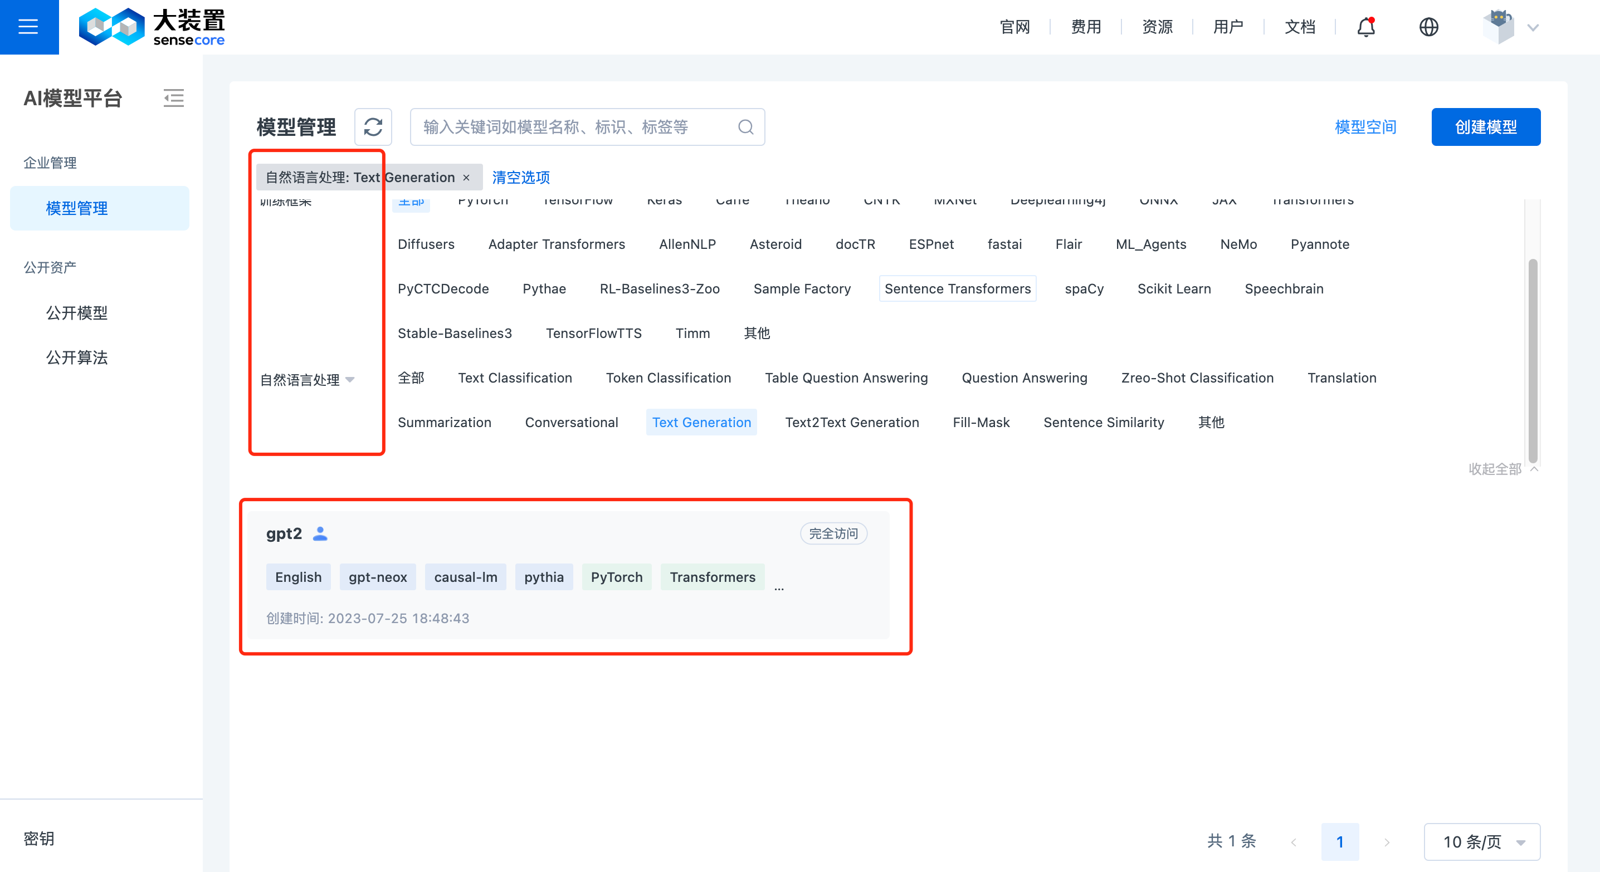Select the Sentence Transformers filter

pyautogui.click(x=958, y=289)
